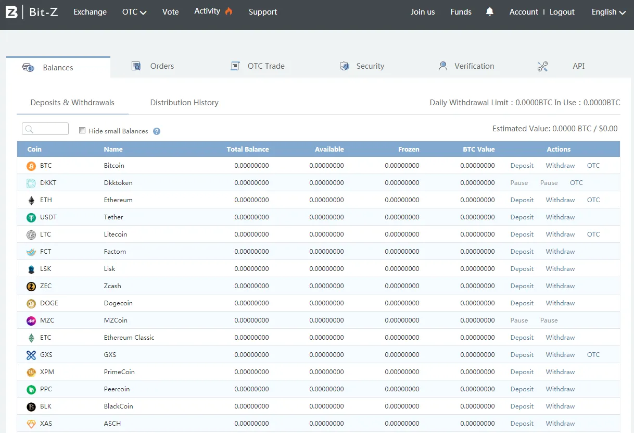
Task: Open the Account link
Action: click(x=524, y=12)
